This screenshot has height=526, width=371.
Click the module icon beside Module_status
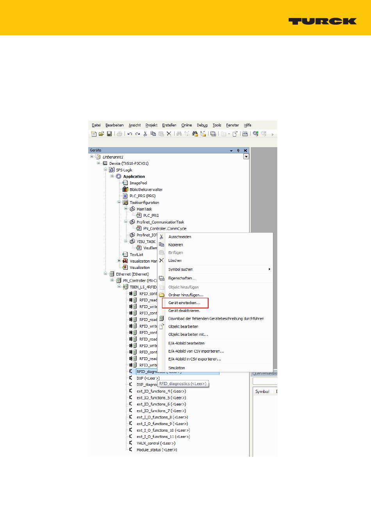tap(131, 450)
